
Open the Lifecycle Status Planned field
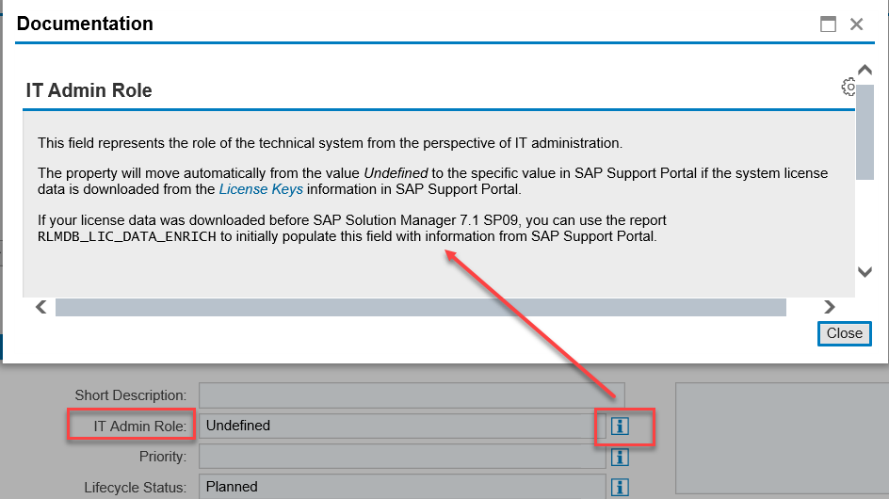[x=402, y=487]
